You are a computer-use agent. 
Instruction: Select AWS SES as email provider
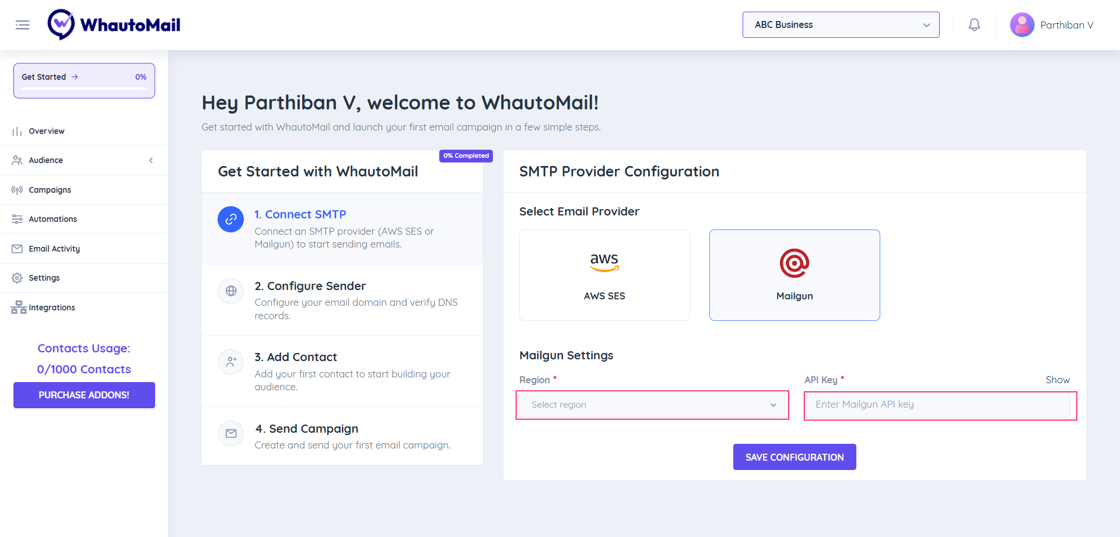point(604,274)
